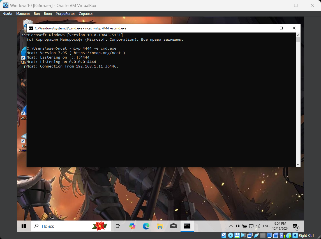Show hidden tray icons chevron
Image resolution: width=321 pixels, height=239 pixels.
(231, 226)
